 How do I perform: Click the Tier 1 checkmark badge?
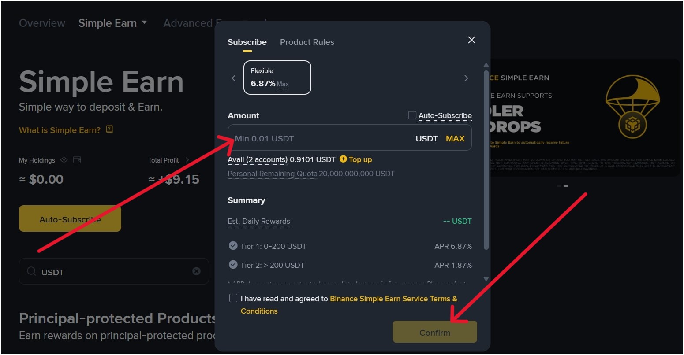233,246
